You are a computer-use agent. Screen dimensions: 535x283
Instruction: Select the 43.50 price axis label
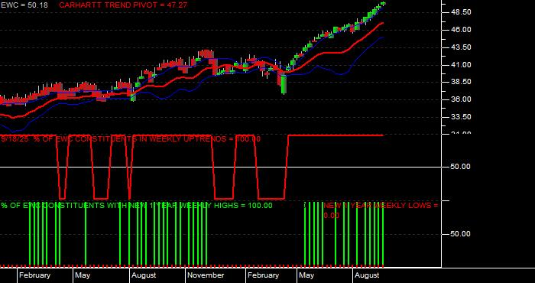click(461, 47)
